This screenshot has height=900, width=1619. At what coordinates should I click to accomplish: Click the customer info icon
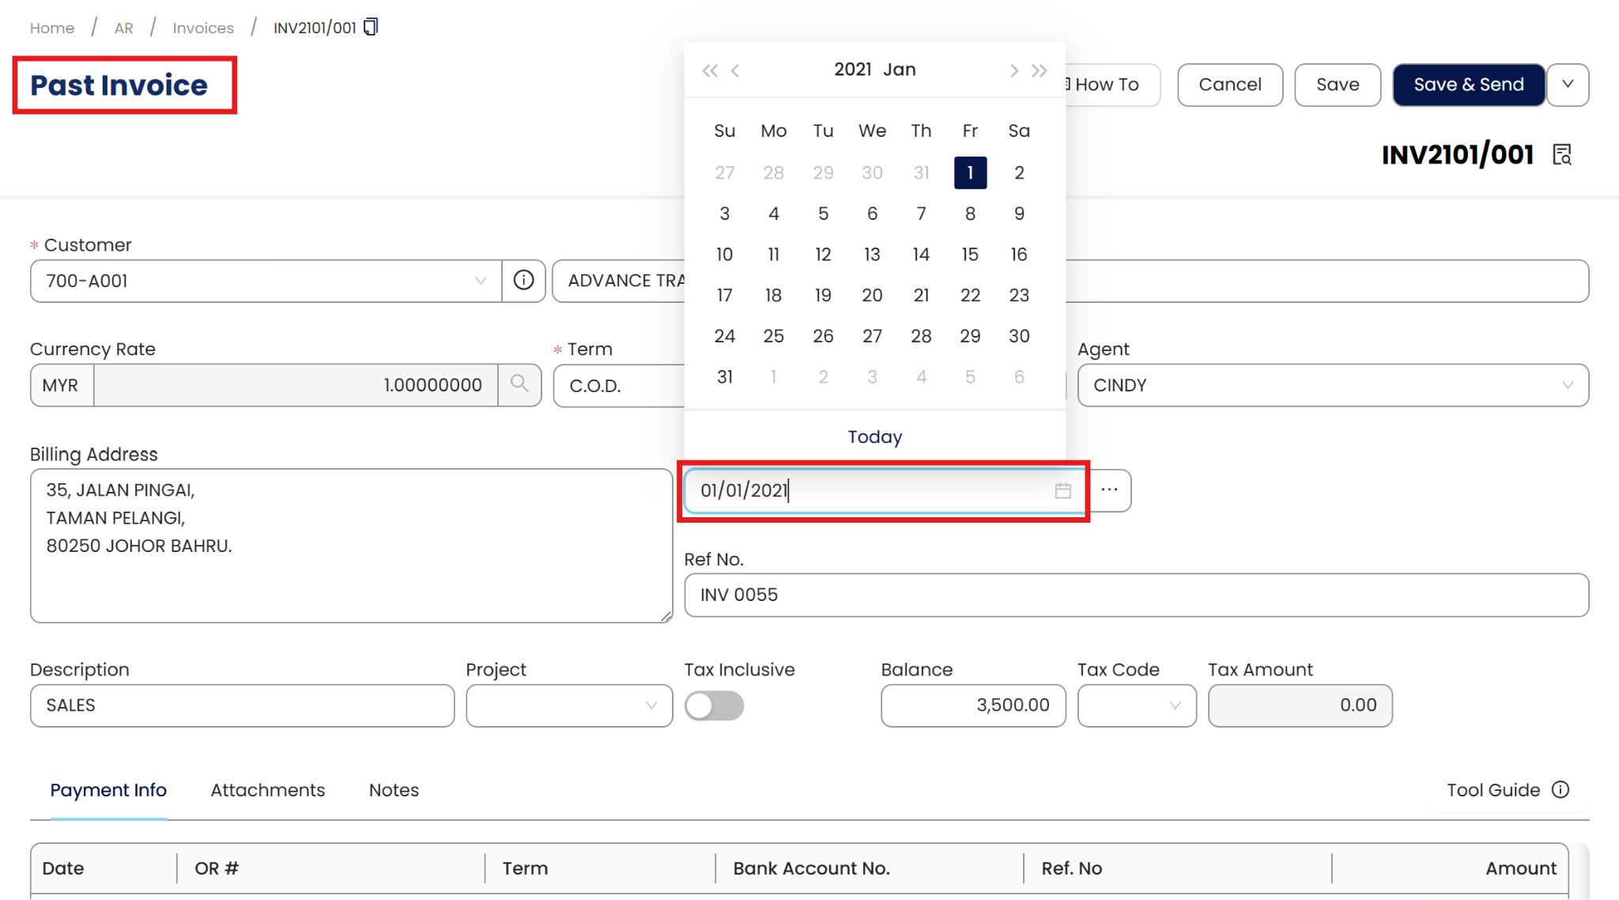click(x=523, y=280)
